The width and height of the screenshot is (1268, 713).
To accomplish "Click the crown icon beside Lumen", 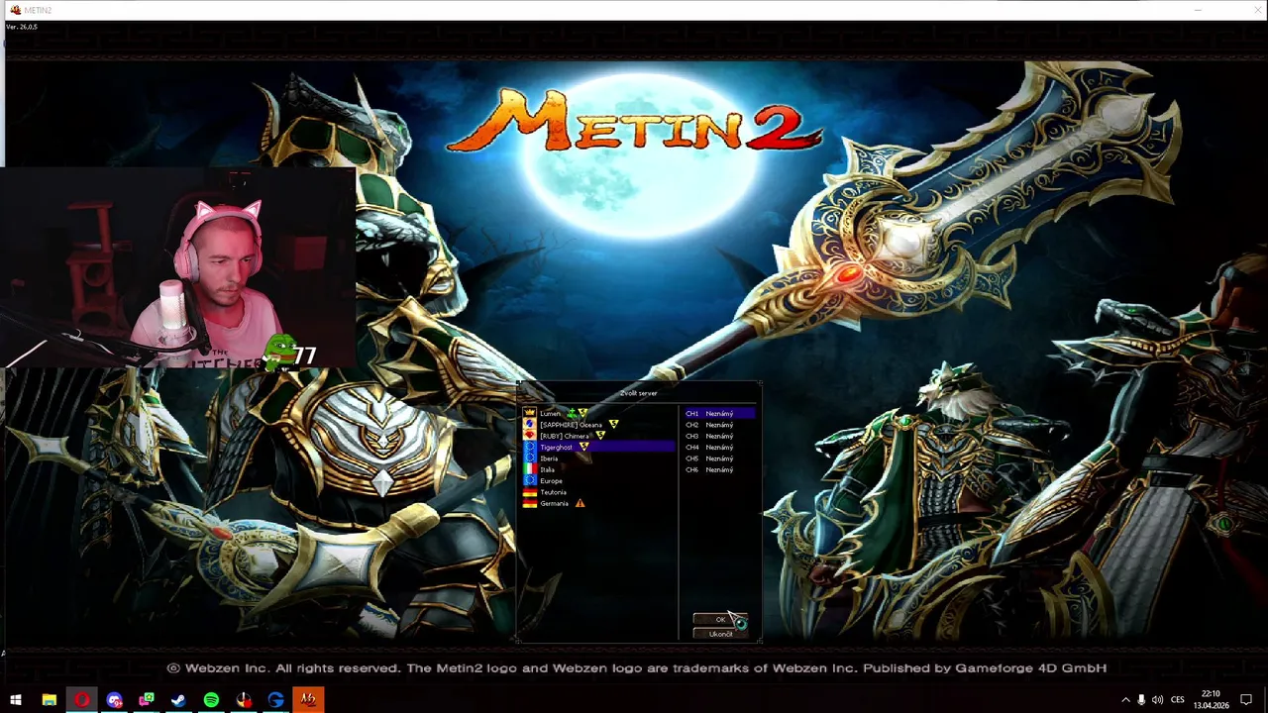I will pyautogui.click(x=530, y=413).
